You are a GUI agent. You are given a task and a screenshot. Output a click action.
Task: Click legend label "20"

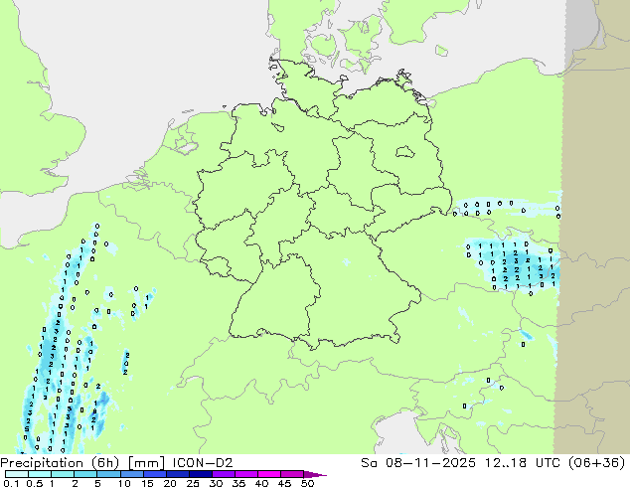pyautogui.click(x=170, y=483)
